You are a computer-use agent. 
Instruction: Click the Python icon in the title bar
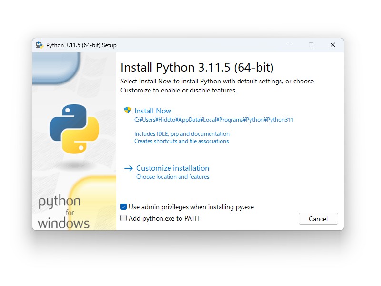(39, 45)
